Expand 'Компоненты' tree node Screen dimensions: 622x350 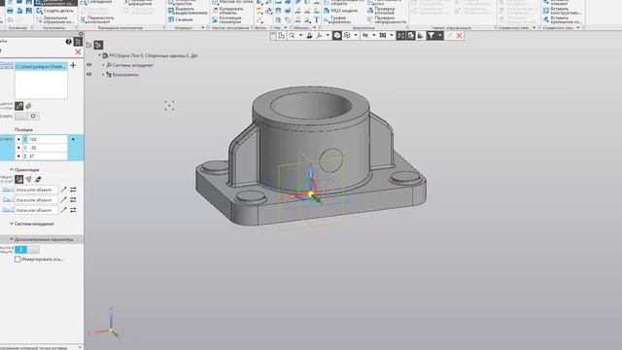[x=103, y=74]
